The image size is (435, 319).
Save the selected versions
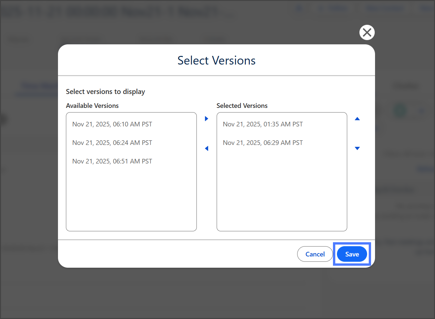[x=352, y=254]
